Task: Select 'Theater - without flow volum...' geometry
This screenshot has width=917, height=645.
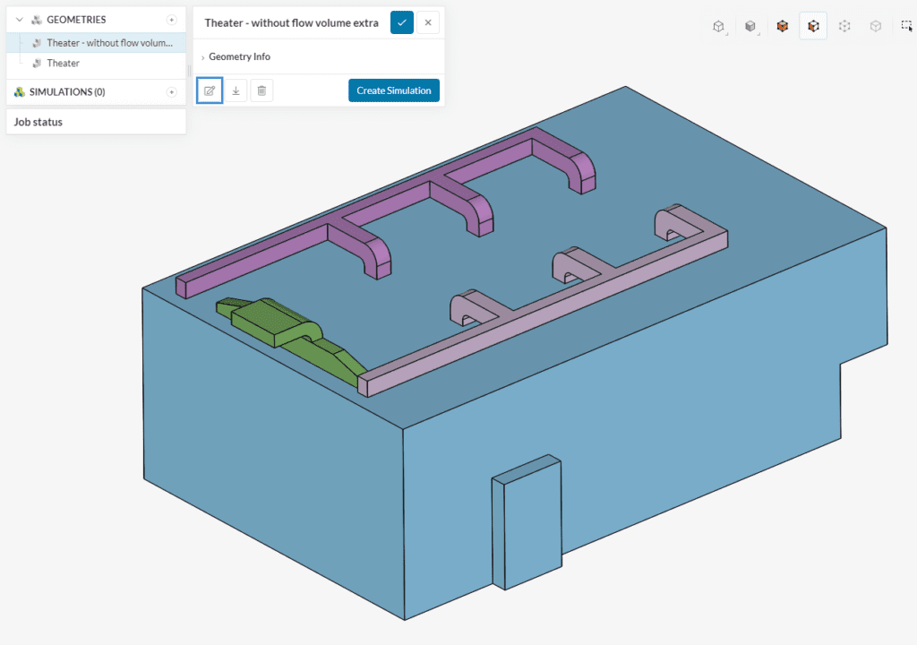Action: [108, 43]
